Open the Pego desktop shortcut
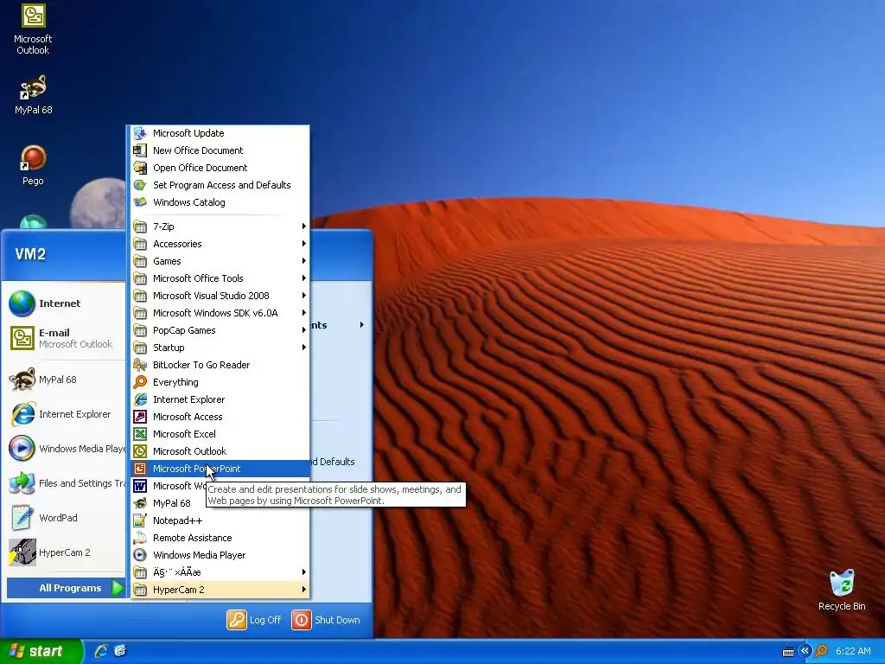 click(33, 165)
